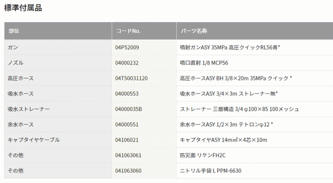Select the 部位 column header
This screenshot has width=333, height=183.
pyautogui.click(x=58, y=31)
